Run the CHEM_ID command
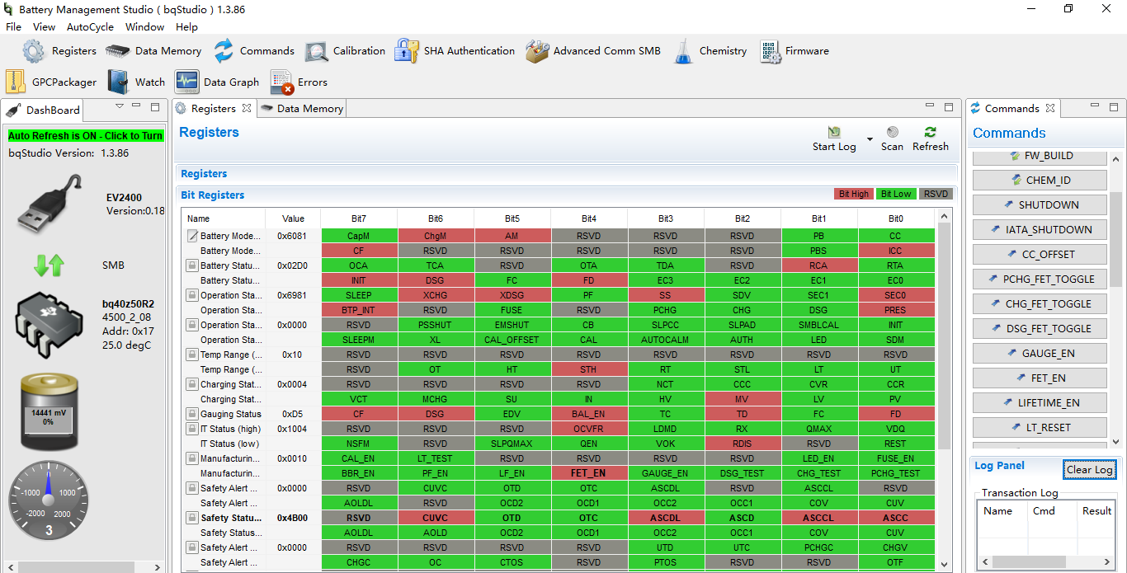 tap(1039, 180)
